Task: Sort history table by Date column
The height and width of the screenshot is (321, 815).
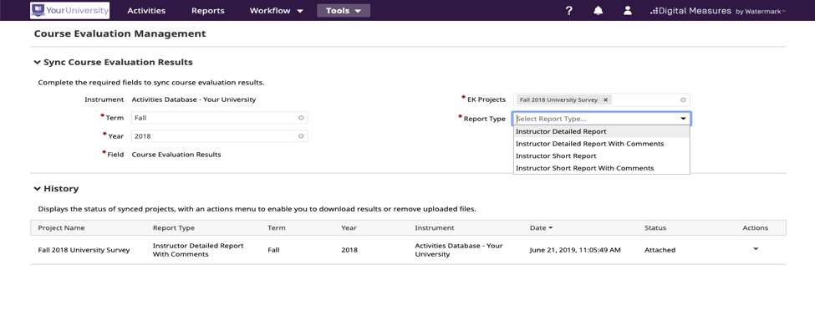Action: pyautogui.click(x=541, y=227)
